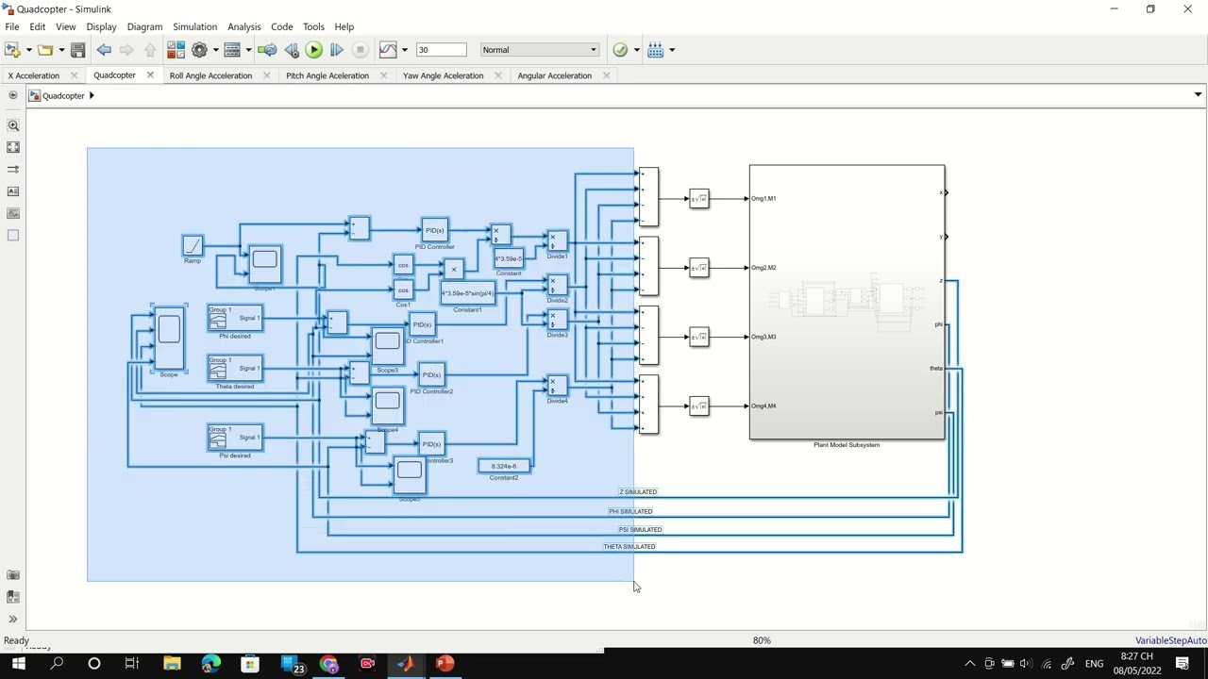The height and width of the screenshot is (679, 1208).
Task: Expand the left palette with the double chevron
Action: point(13,619)
